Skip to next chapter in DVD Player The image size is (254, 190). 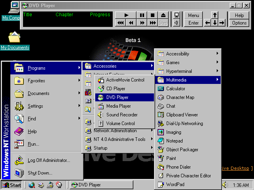pos(152,23)
